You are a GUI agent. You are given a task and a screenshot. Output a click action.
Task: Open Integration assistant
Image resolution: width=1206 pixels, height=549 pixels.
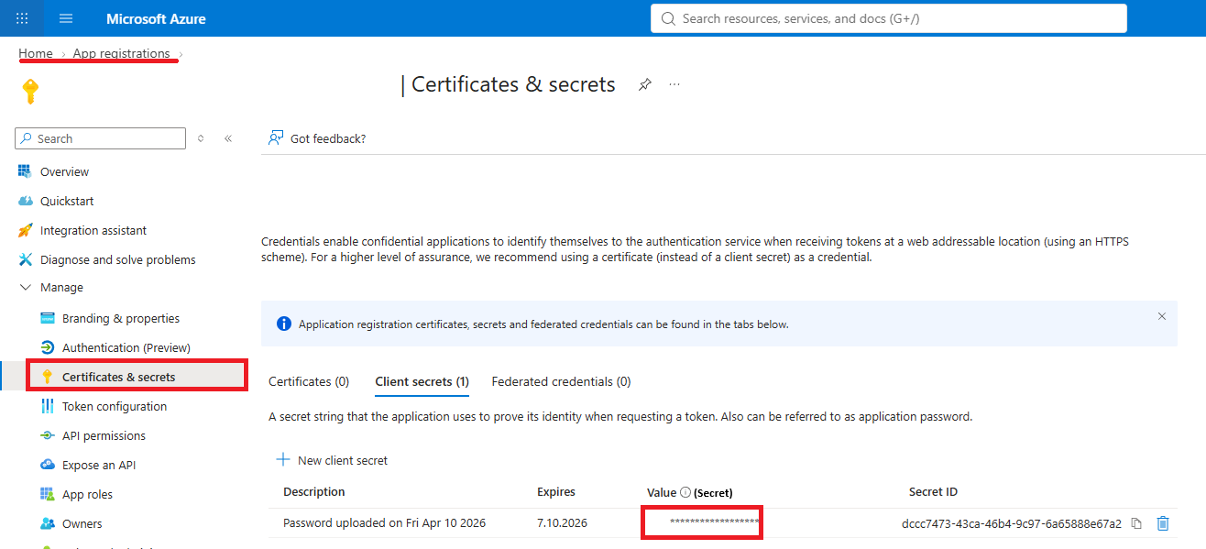click(93, 230)
